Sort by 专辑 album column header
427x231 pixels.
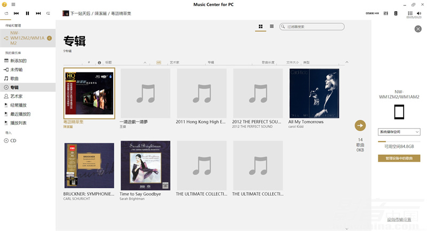[211, 62]
